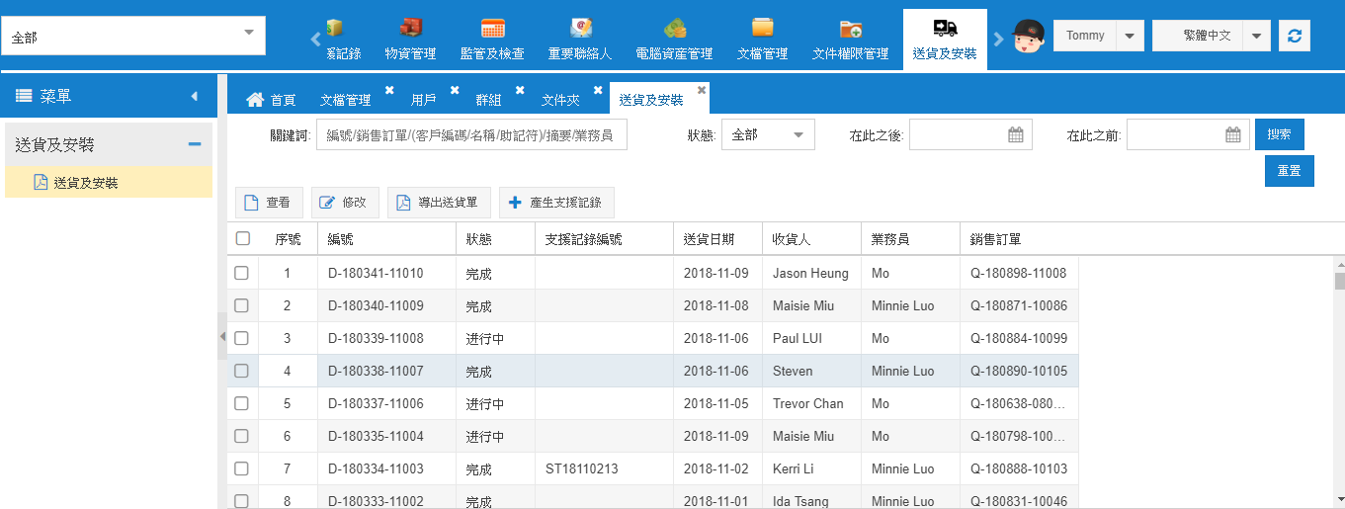Collapse the 送貨及安裝 sidebar section
Viewport: 1345px width, 509px height.
(x=195, y=144)
